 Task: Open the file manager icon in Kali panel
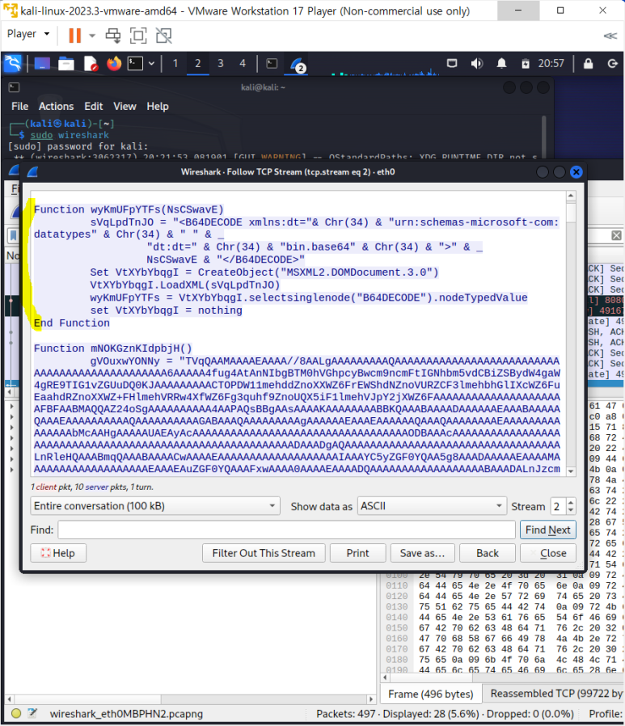[x=65, y=63]
